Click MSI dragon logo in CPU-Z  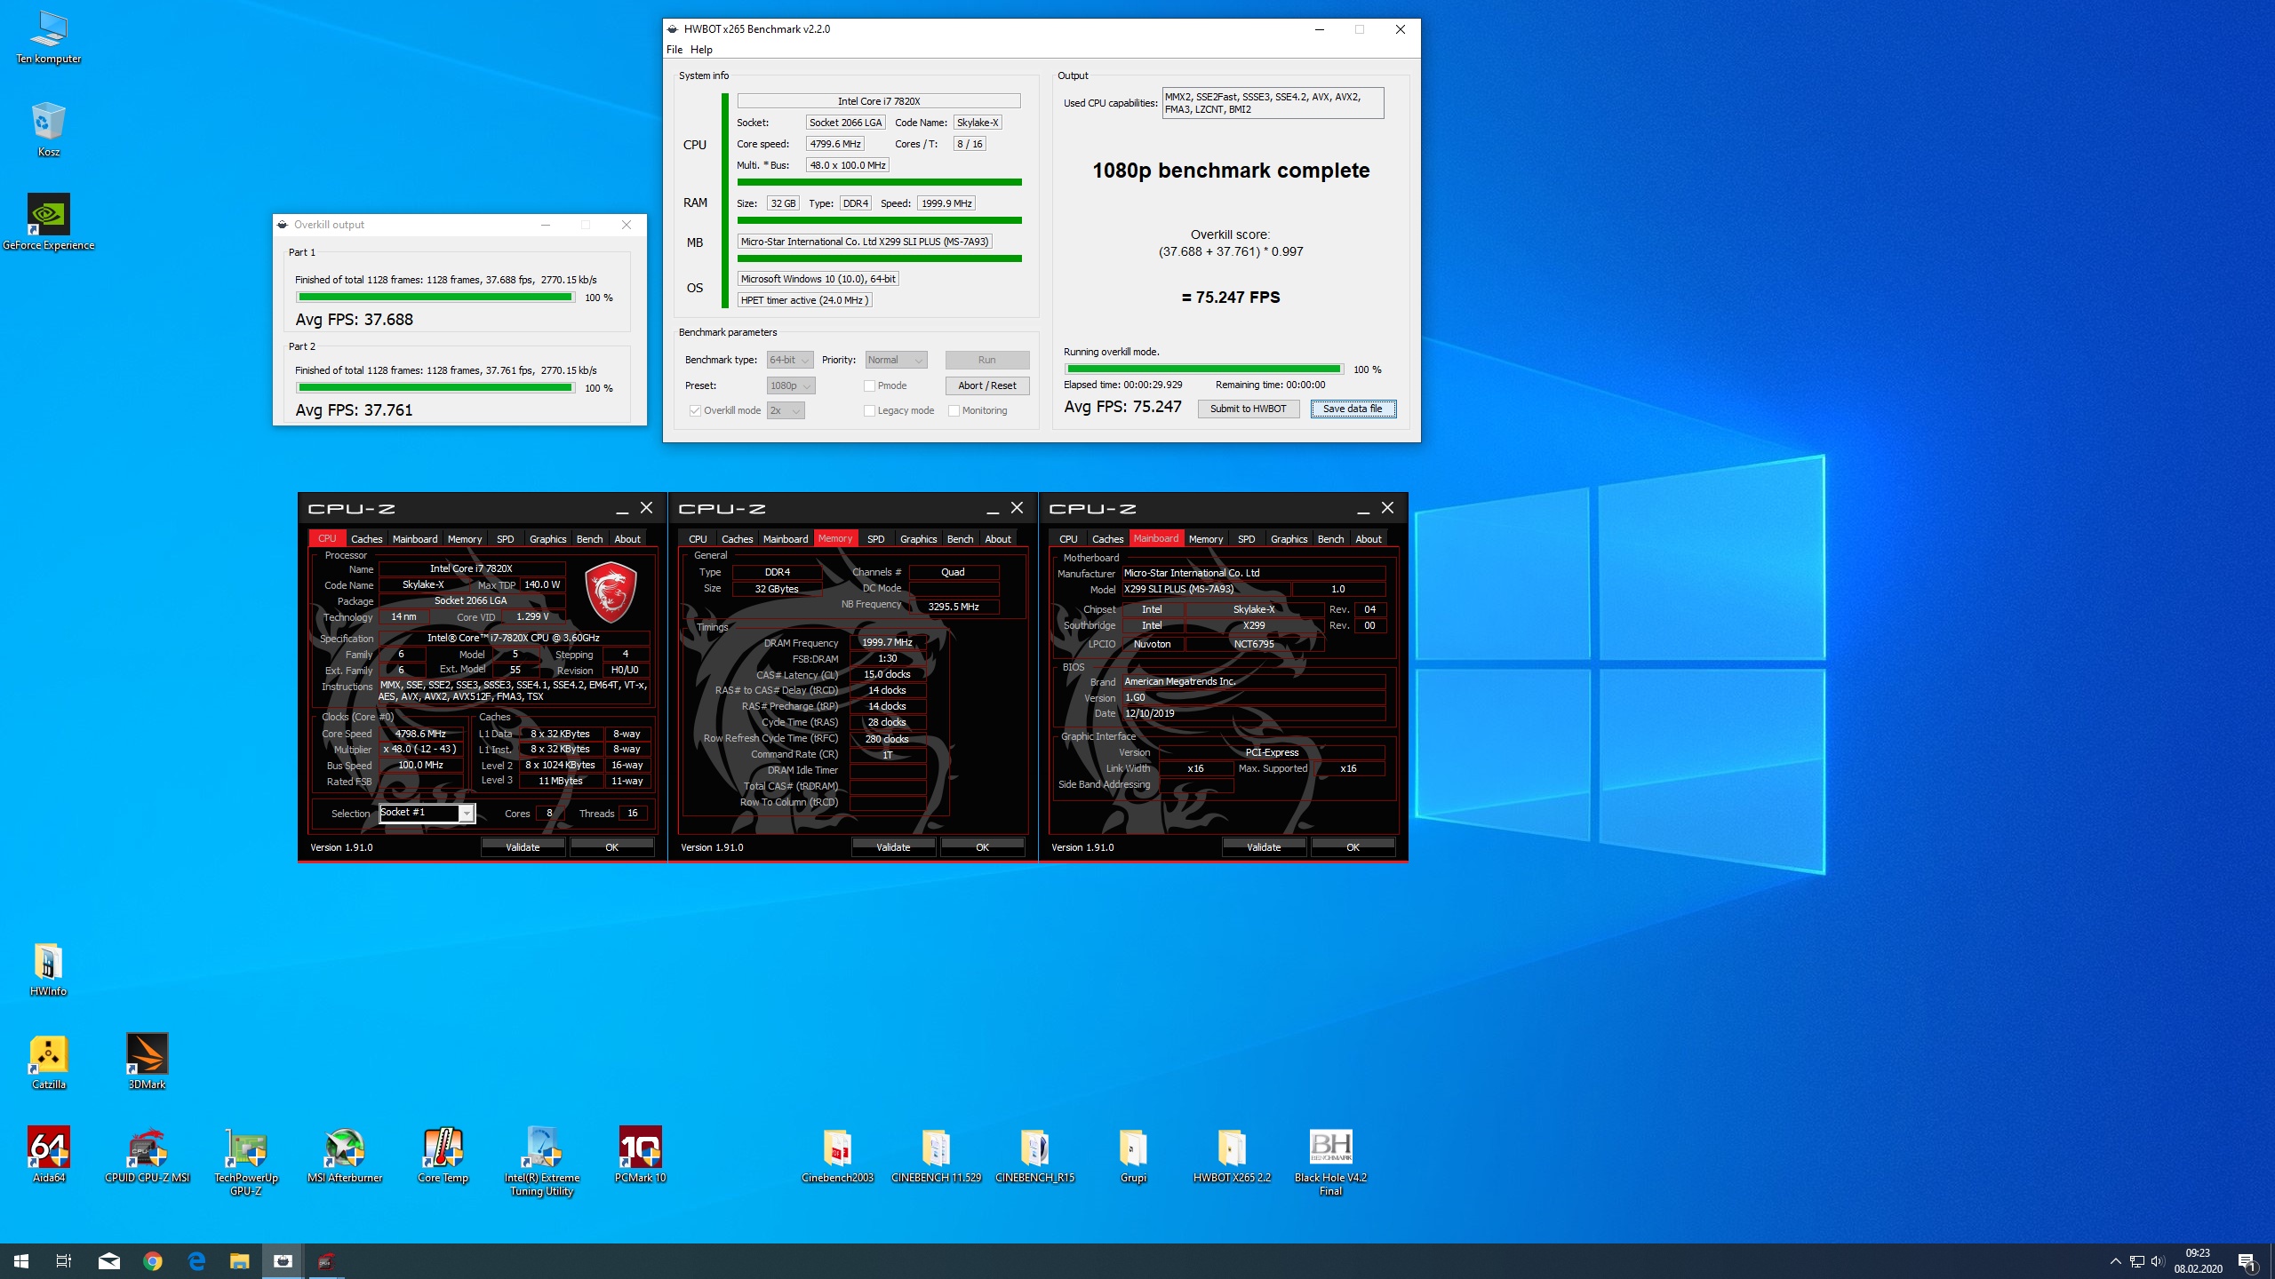[611, 592]
